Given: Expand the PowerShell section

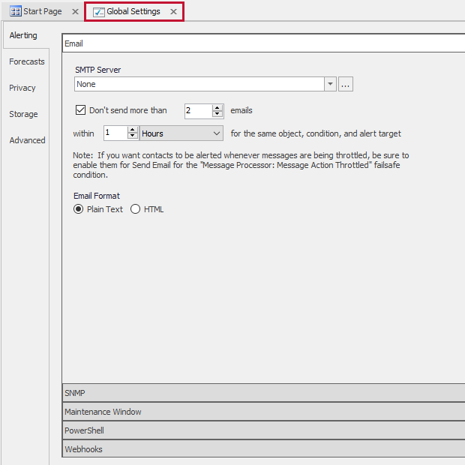Looking at the screenshot, I should [263, 430].
